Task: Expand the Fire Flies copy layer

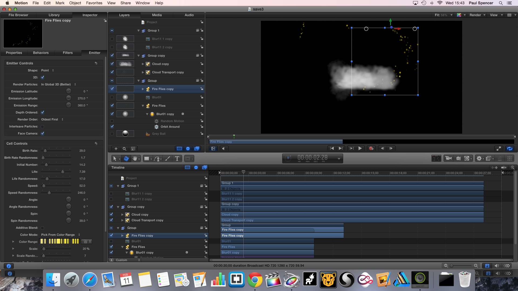Action: (143, 89)
